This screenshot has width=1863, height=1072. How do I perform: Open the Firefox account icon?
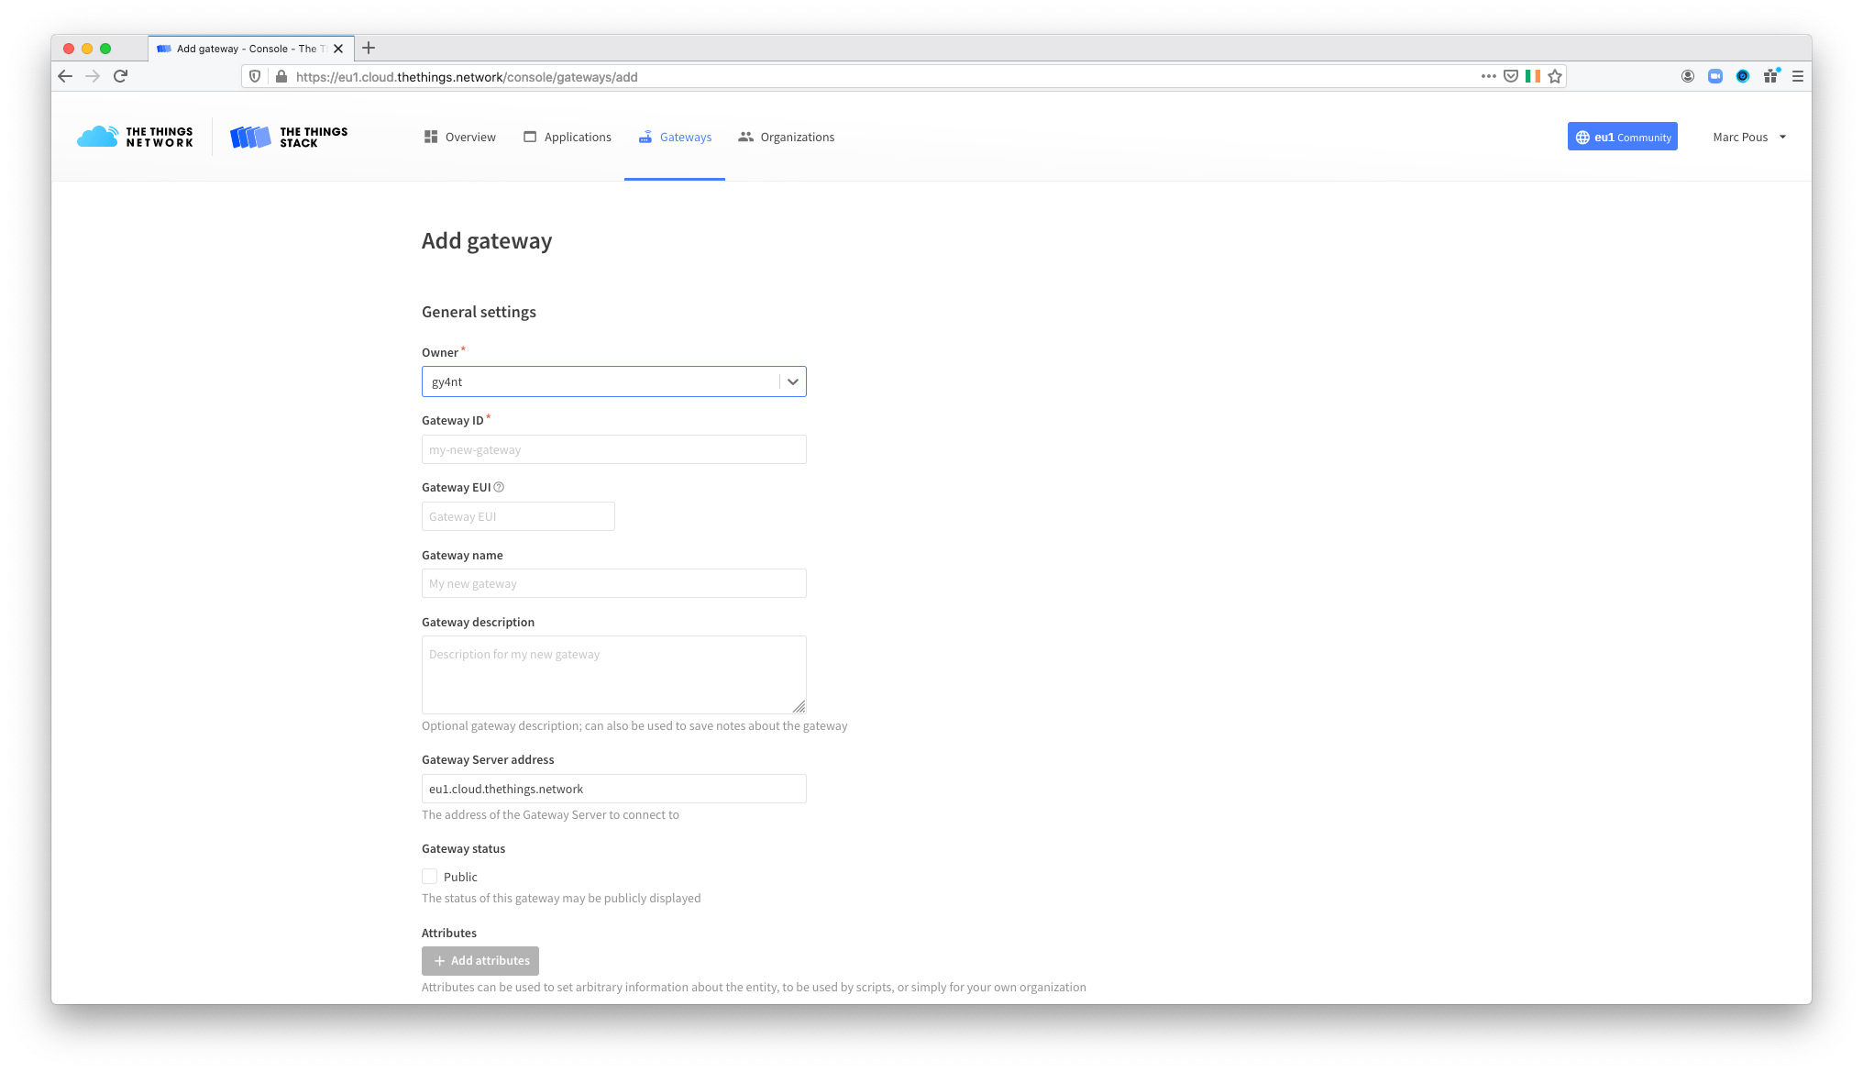click(x=1687, y=77)
